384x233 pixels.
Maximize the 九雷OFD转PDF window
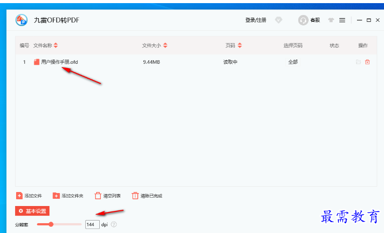[368, 20]
